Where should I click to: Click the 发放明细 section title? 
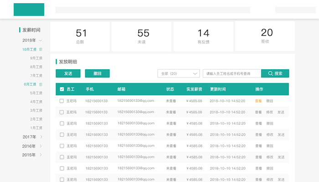[68, 62]
